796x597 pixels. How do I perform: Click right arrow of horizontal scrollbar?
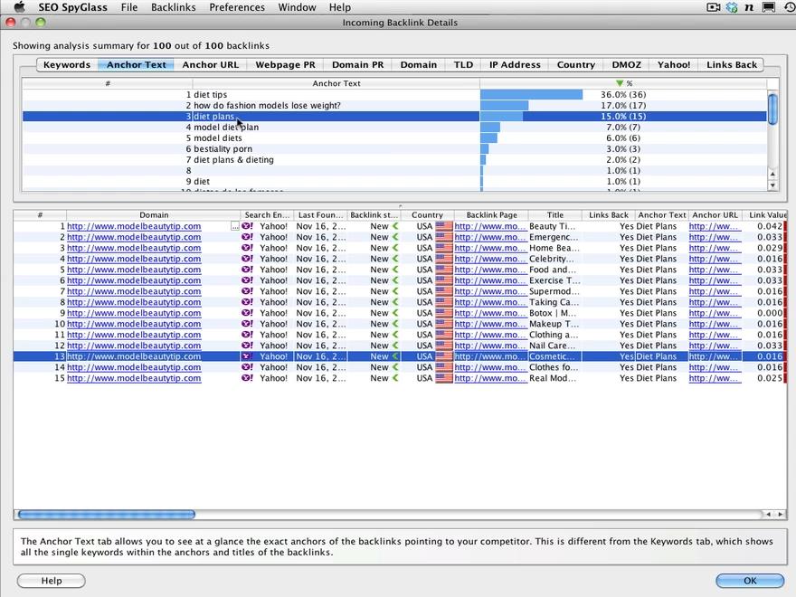tap(781, 515)
